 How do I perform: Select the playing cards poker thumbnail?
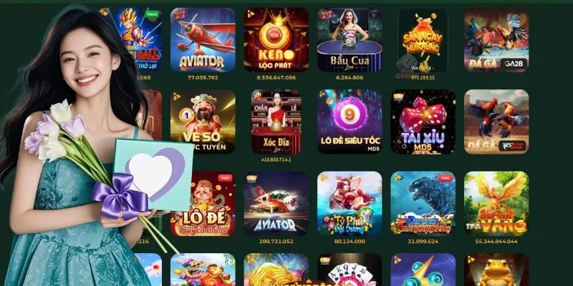point(350,270)
